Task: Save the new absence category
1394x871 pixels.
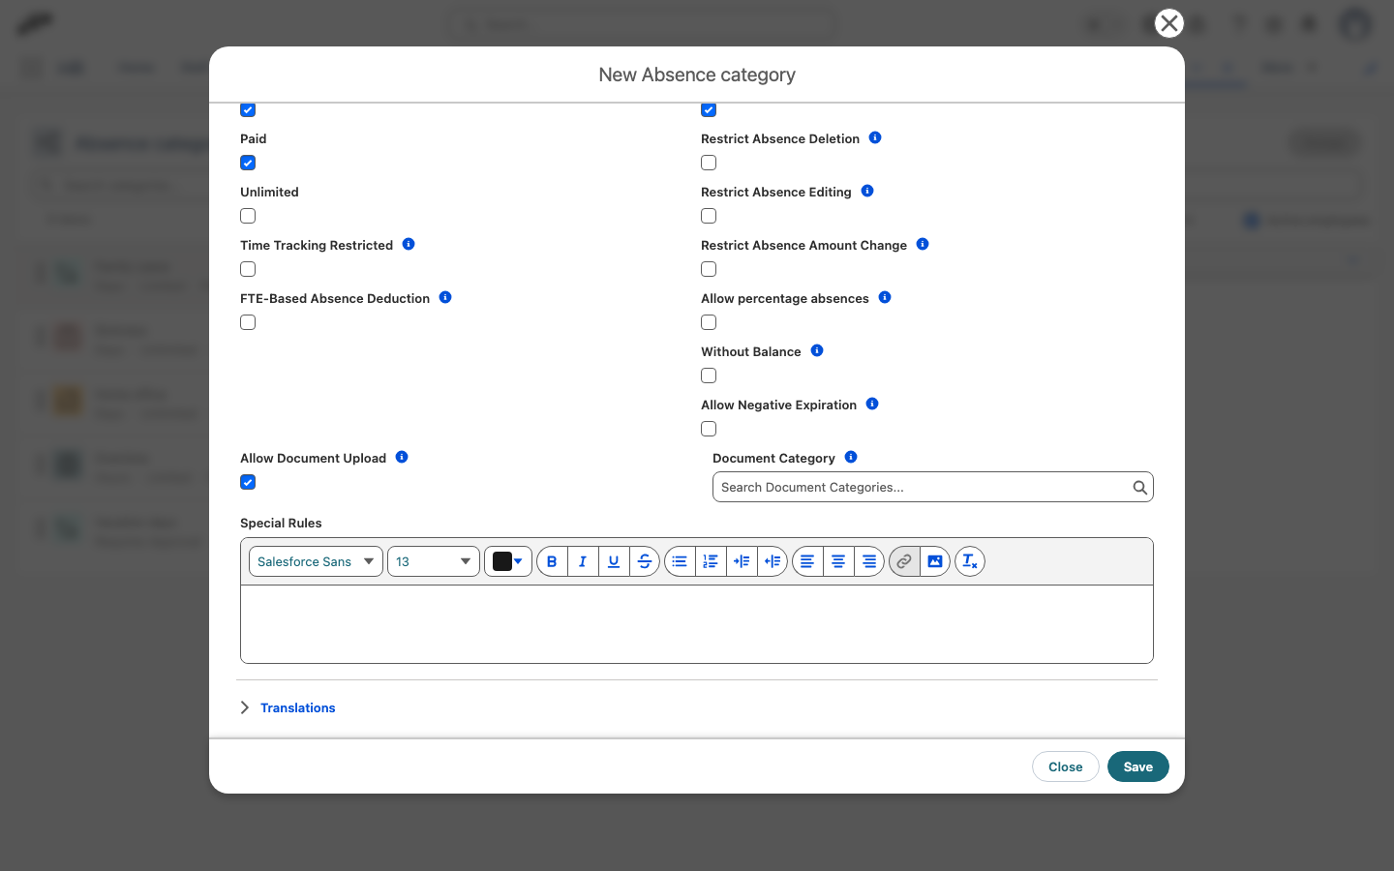Action: [x=1138, y=766]
